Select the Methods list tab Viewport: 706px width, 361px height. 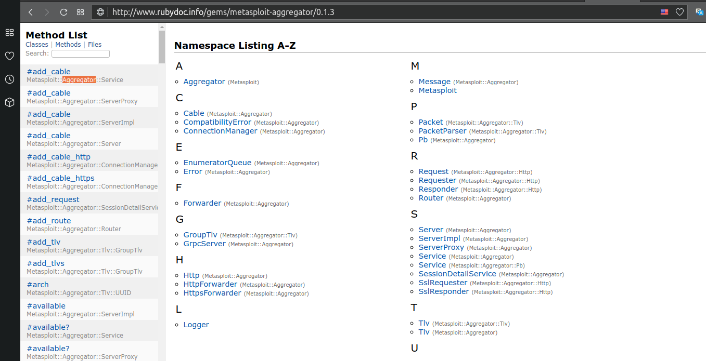pyautogui.click(x=68, y=45)
